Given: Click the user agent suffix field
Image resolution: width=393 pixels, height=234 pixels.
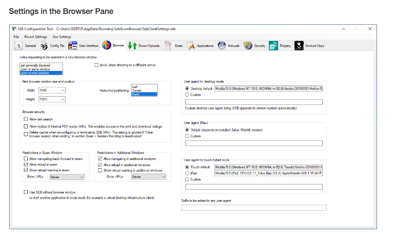Looking at the screenshot, I should click(254, 207).
